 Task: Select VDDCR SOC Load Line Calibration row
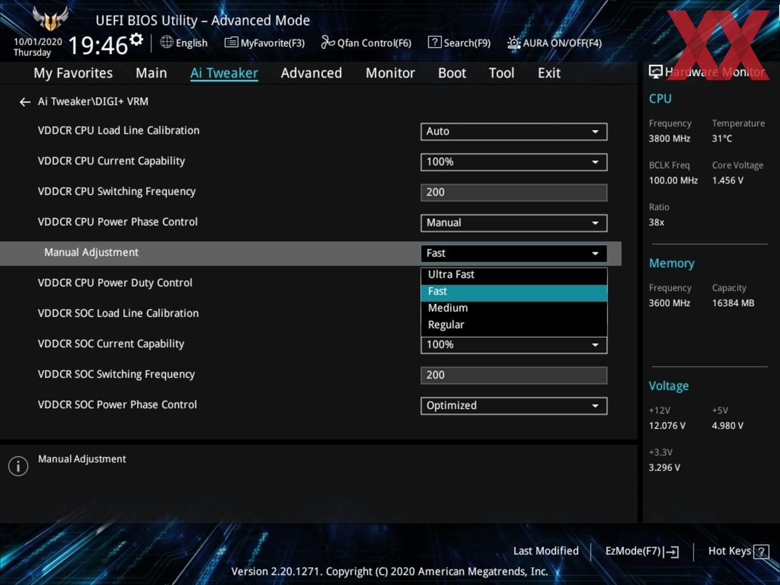click(x=118, y=313)
